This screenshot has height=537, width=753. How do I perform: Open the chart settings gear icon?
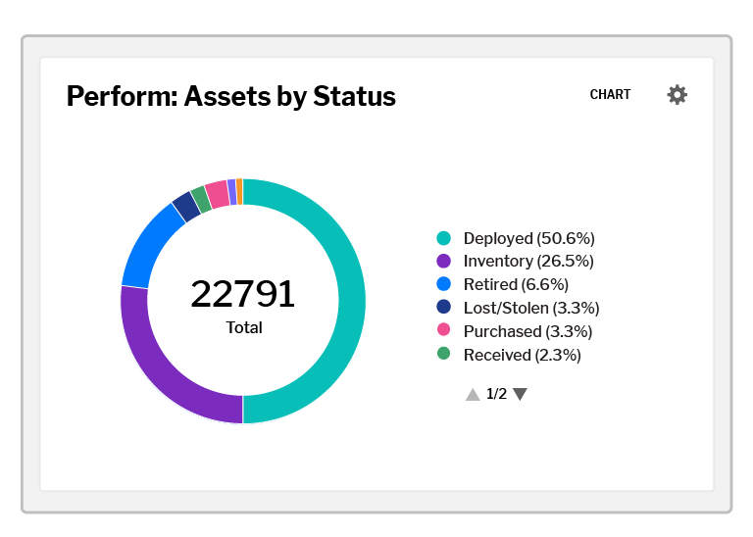pyautogui.click(x=677, y=94)
